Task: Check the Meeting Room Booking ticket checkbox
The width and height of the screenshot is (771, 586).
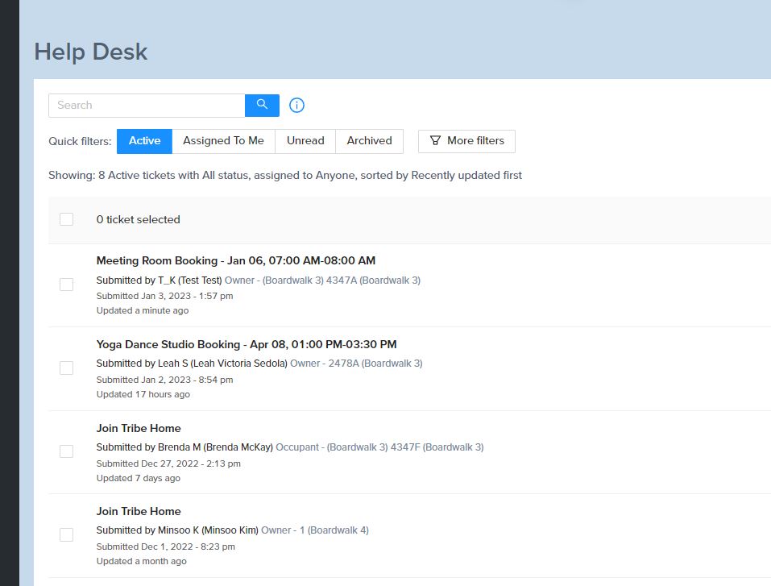Action: coord(66,285)
